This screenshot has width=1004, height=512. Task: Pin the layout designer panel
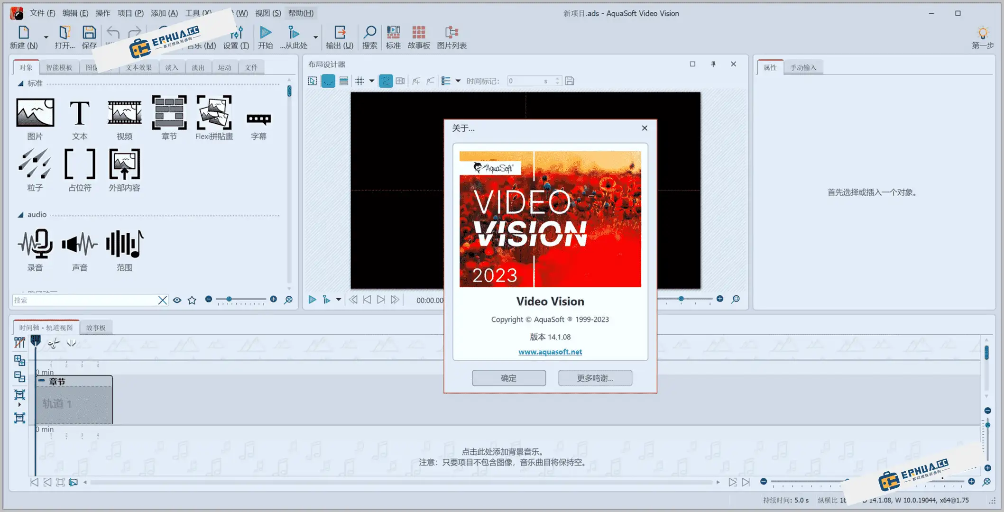coord(713,64)
